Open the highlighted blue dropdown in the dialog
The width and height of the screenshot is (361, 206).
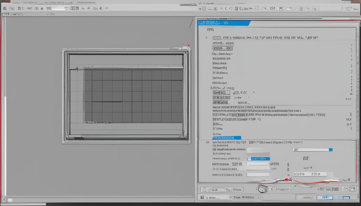point(258,159)
